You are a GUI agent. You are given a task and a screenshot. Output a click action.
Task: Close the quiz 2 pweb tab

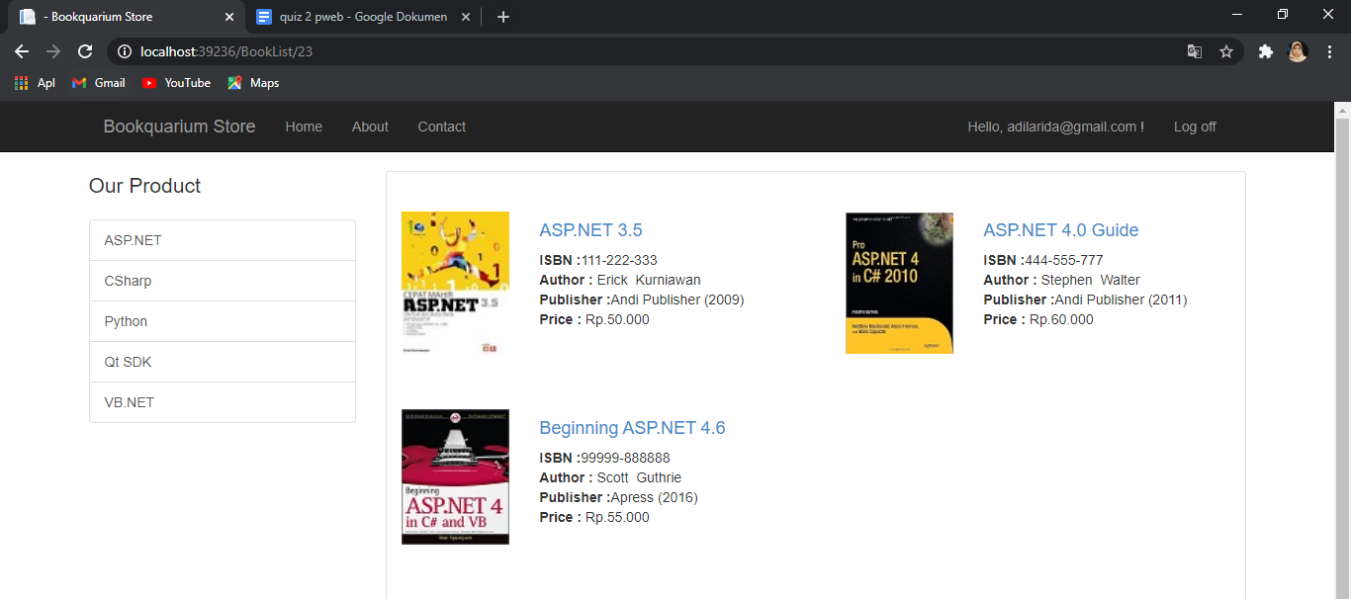[466, 17]
